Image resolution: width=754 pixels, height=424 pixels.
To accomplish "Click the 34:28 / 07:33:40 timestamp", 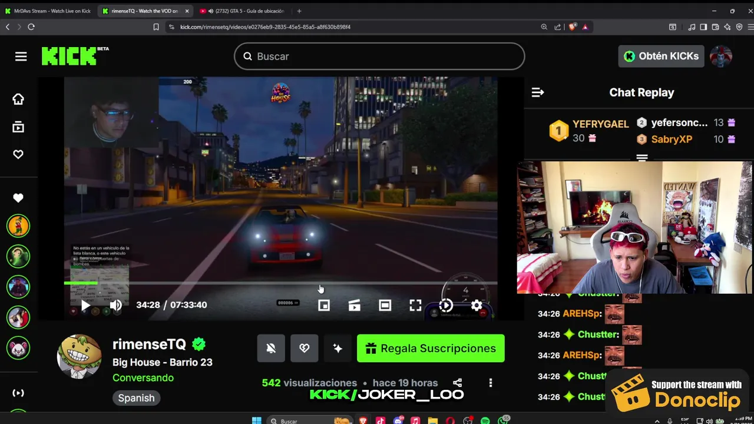I will (x=171, y=305).
